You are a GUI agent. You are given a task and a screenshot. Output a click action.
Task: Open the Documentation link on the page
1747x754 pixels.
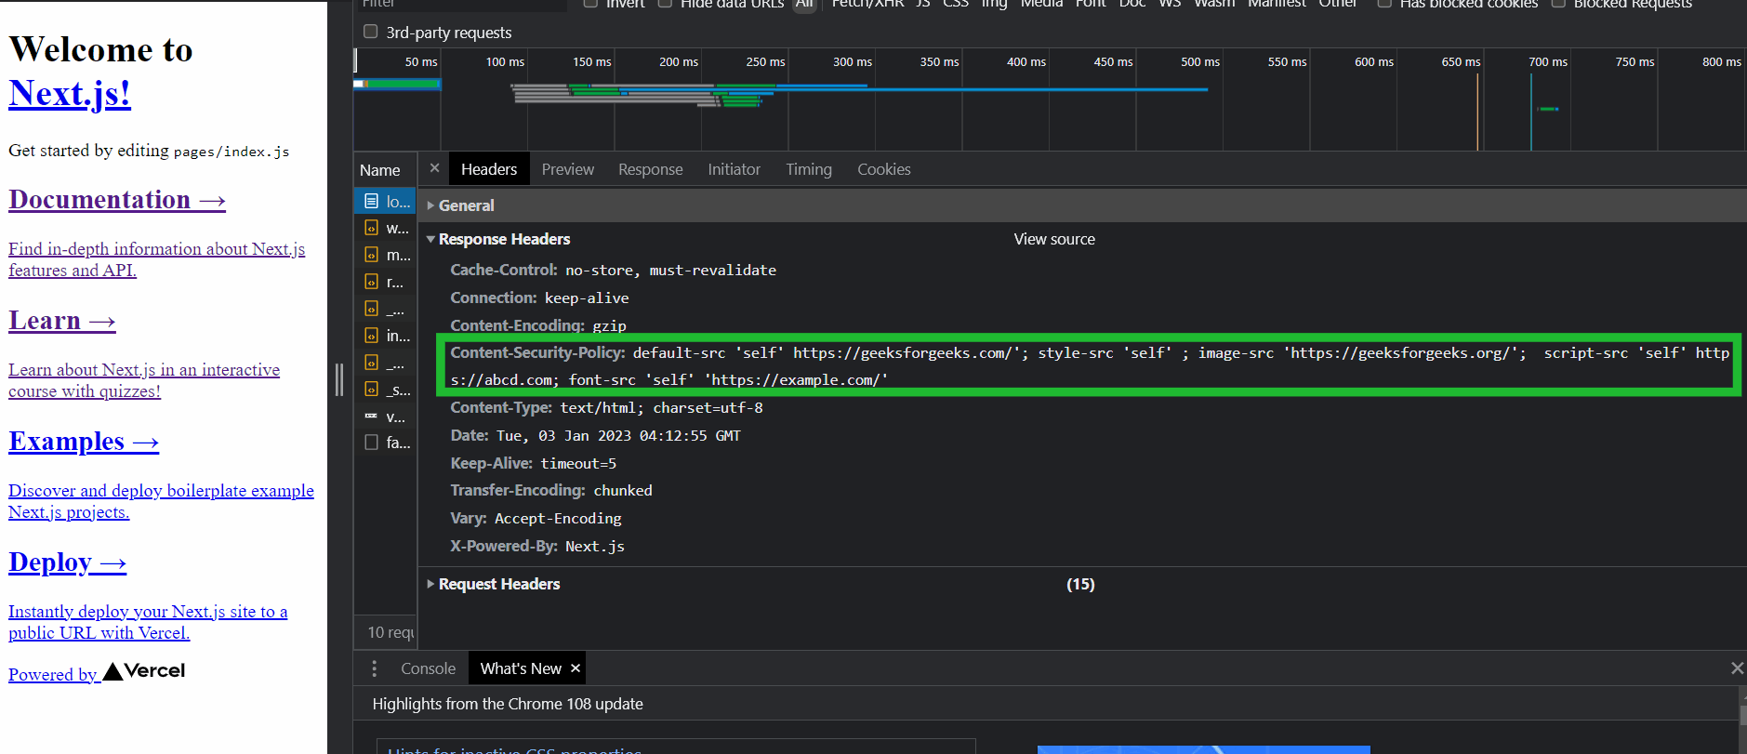(x=117, y=200)
